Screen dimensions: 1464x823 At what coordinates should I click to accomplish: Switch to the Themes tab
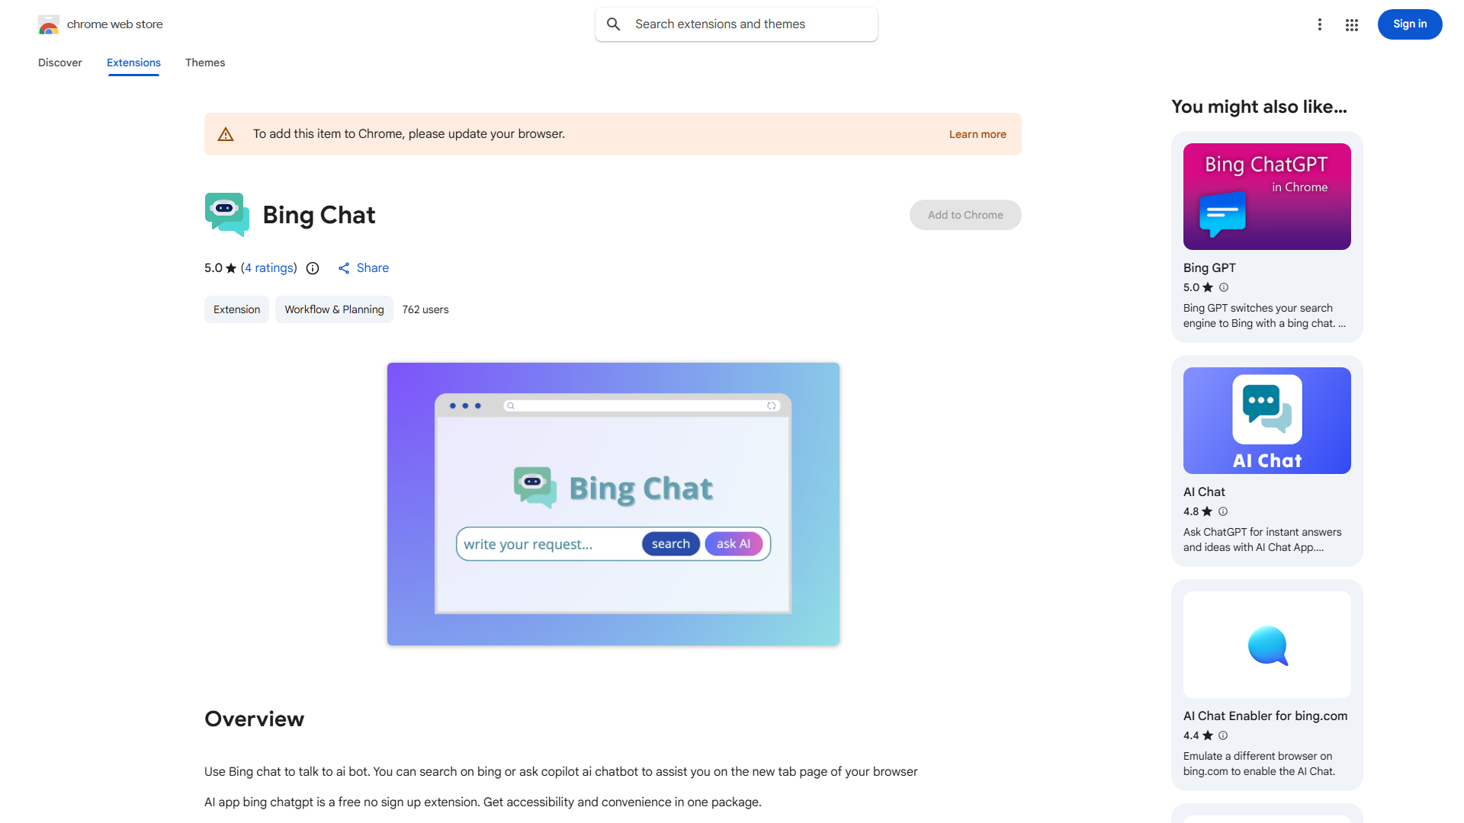(x=205, y=62)
